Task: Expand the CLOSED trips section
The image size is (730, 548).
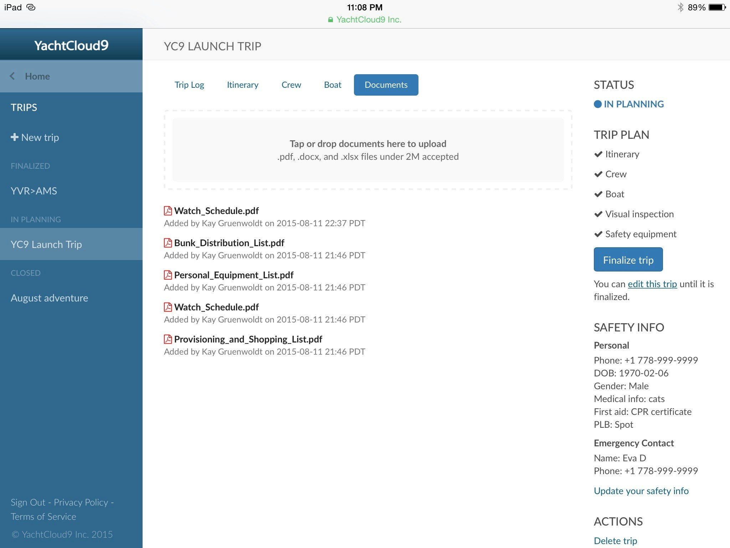Action: tap(25, 273)
